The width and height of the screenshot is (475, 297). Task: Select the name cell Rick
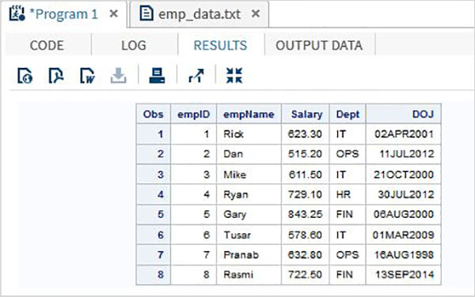(249, 133)
